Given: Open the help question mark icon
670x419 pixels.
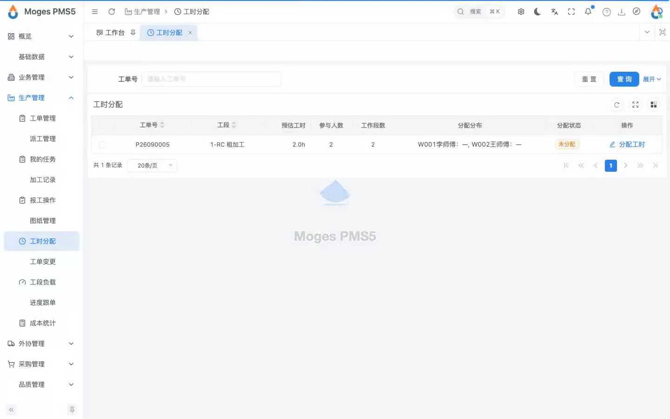Looking at the screenshot, I should 607,12.
